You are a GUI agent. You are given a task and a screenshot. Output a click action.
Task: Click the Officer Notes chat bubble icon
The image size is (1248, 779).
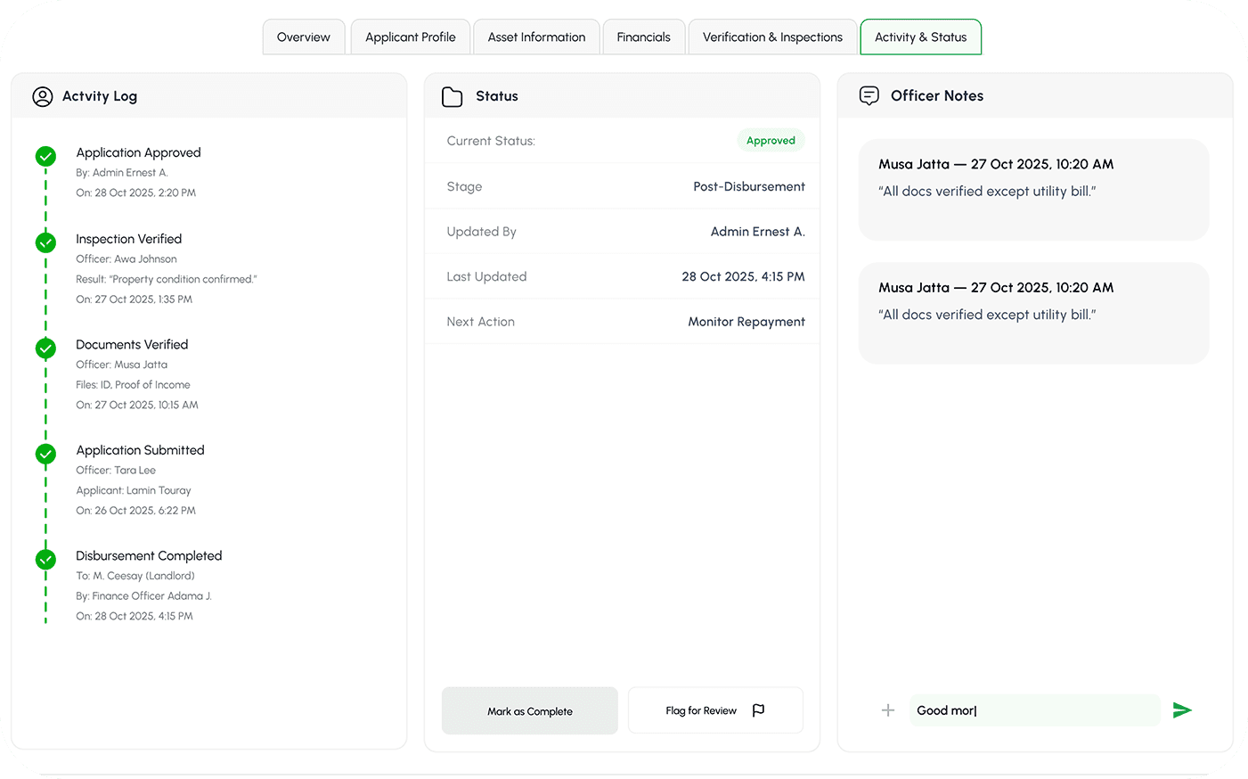tap(869, 95)
